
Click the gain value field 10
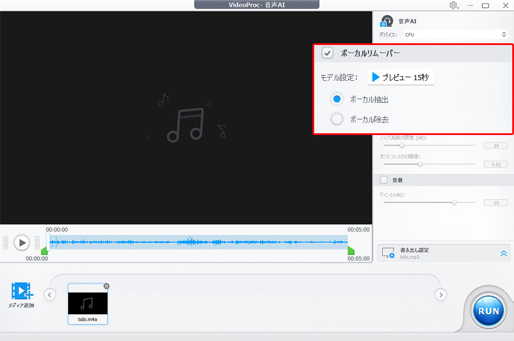click(496, 203)
